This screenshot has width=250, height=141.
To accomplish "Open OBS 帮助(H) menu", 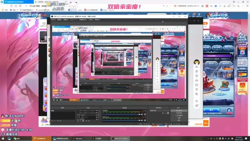I will coord(97,20).
